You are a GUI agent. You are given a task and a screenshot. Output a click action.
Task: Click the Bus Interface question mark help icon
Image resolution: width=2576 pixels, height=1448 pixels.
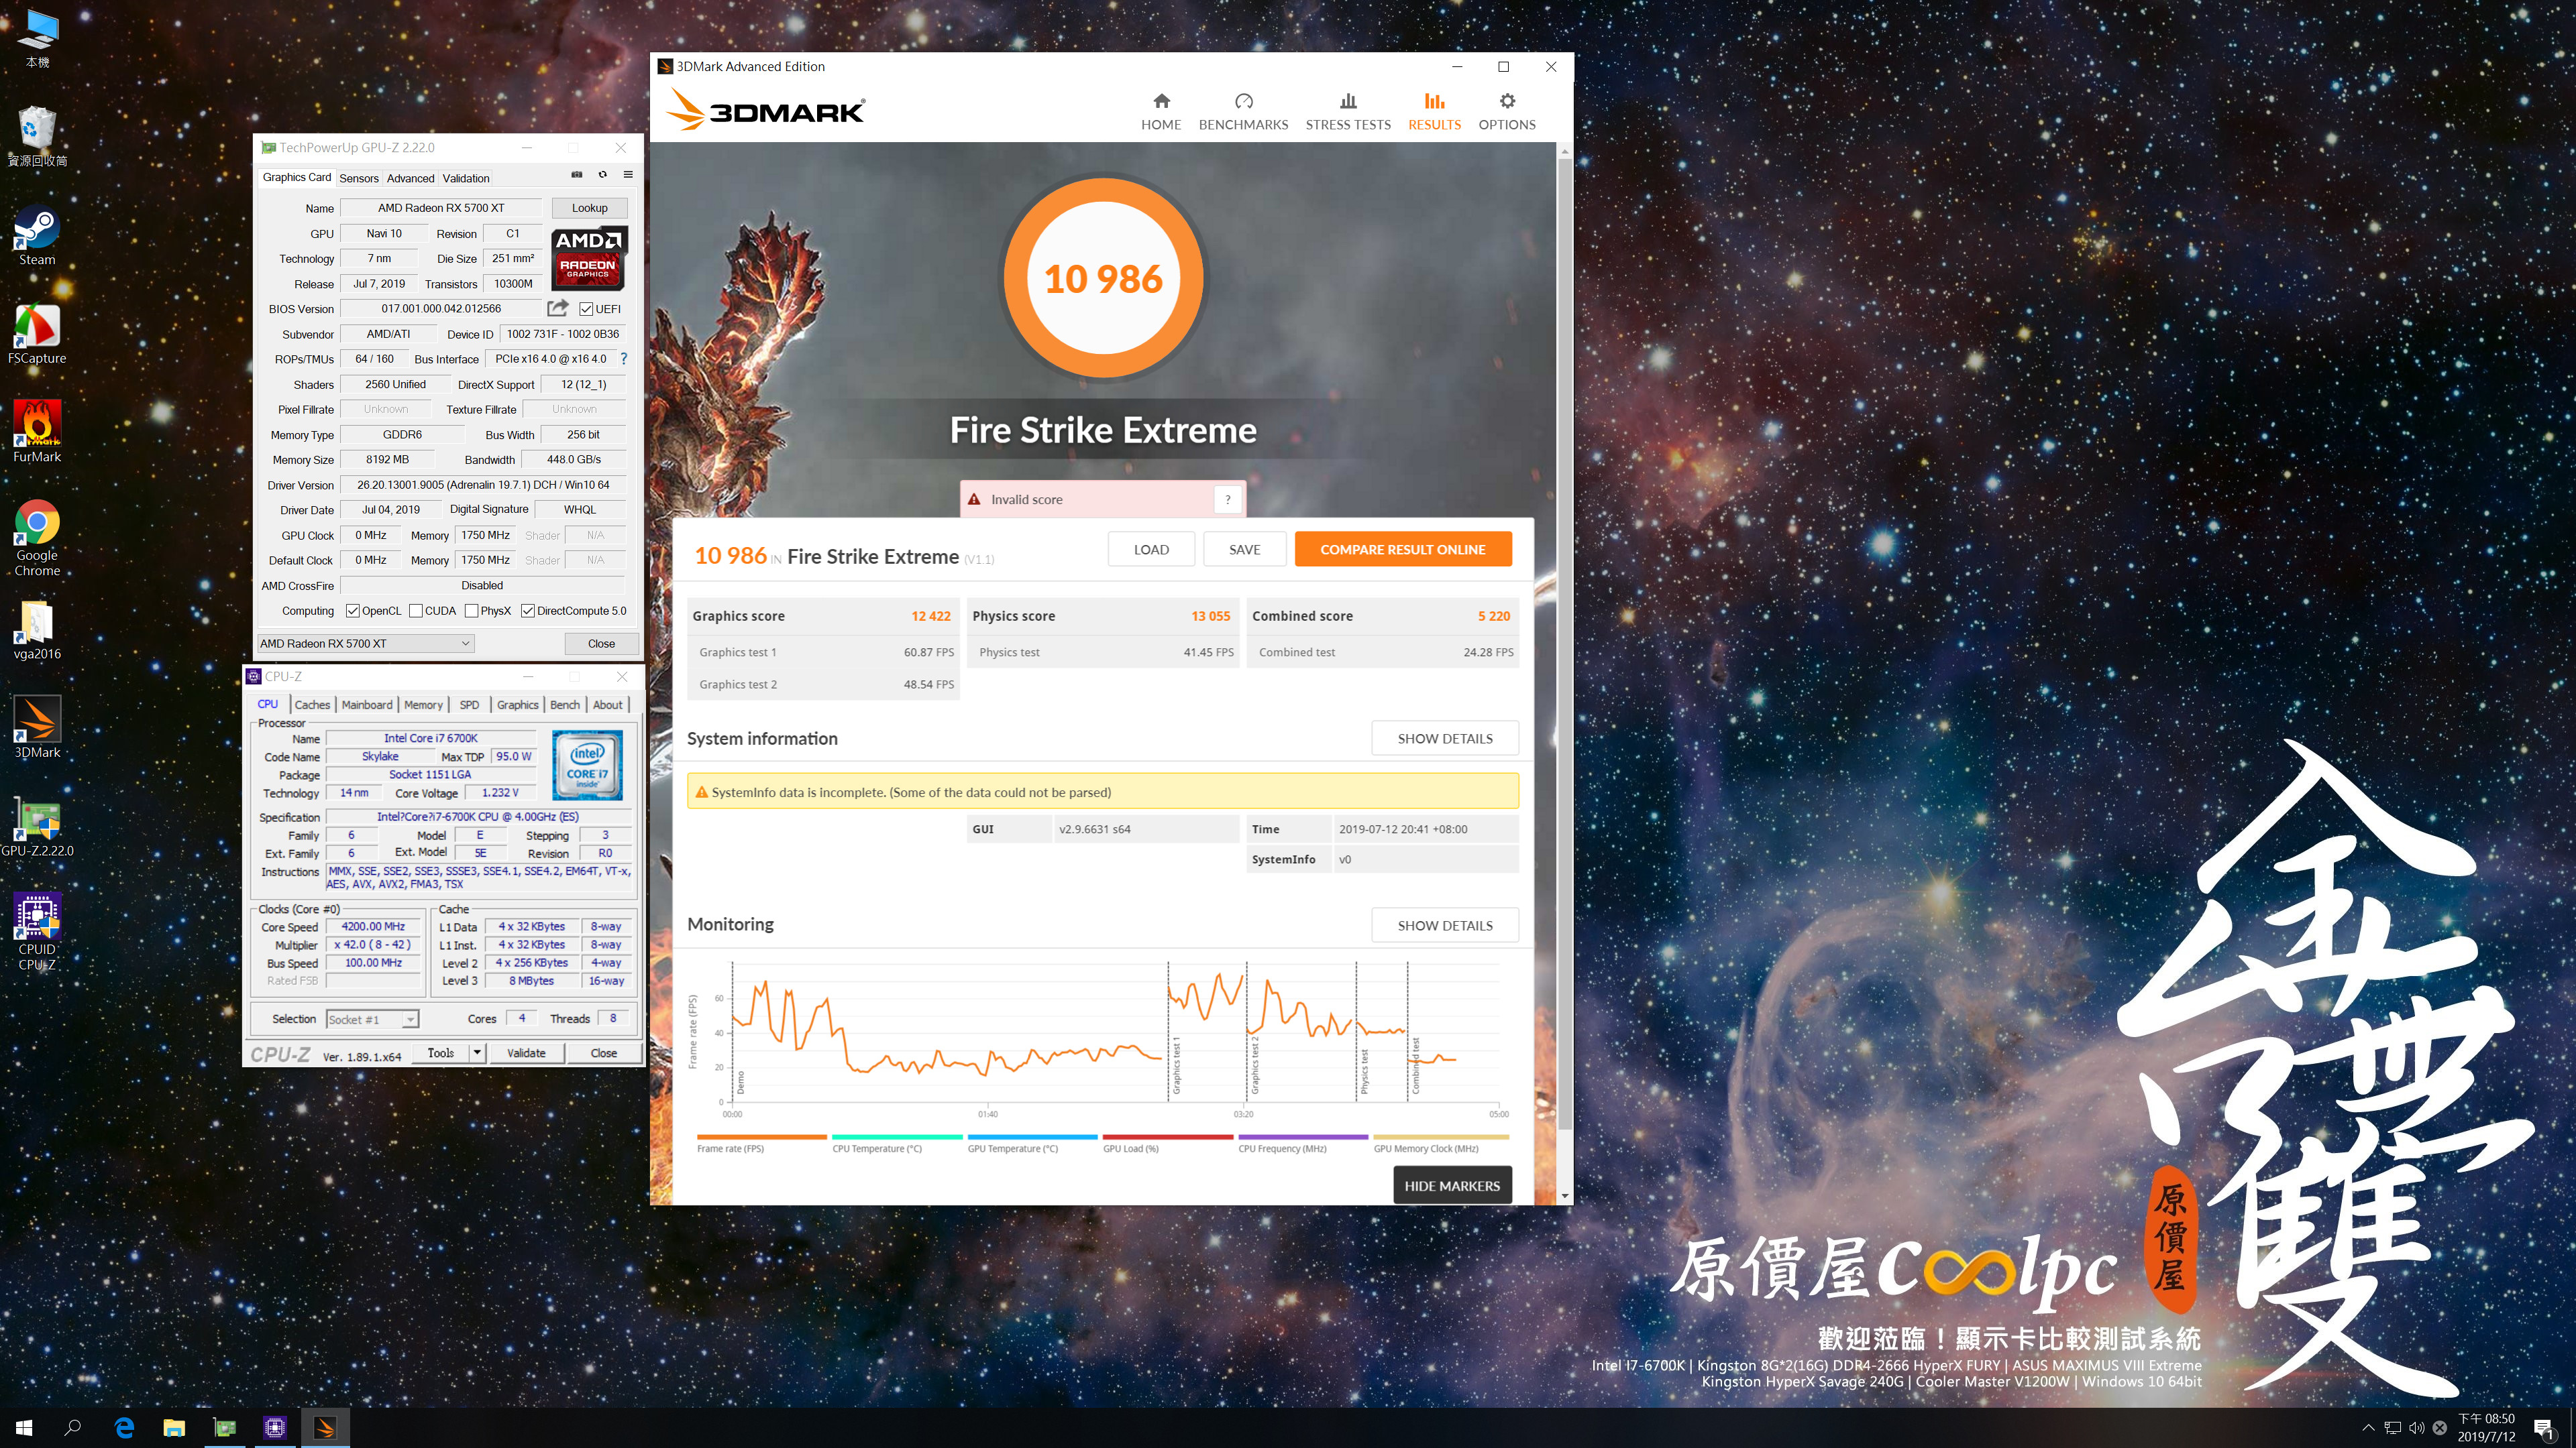(624, 359)
